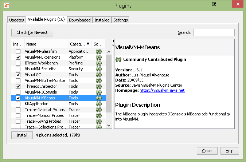Uncheck the VisualVM-Extensions install checkbox

[x=18, y=57]
